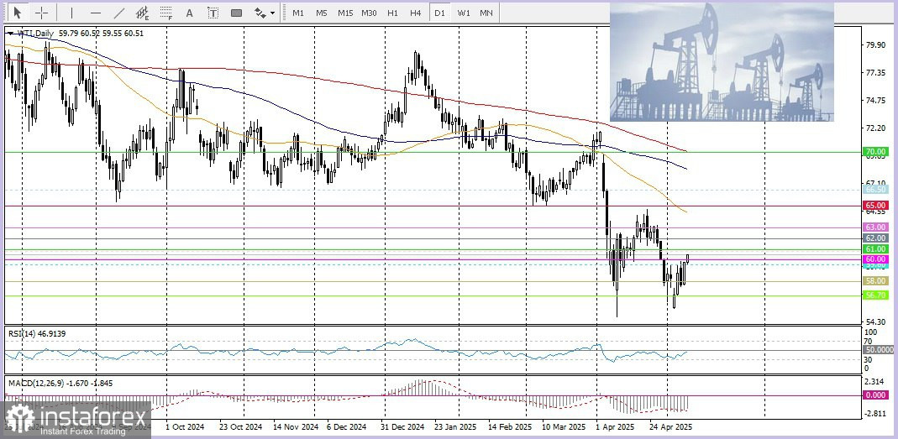Switch to H4 timeframe
This screenshot has height=439, width=898.
(416, 12)
